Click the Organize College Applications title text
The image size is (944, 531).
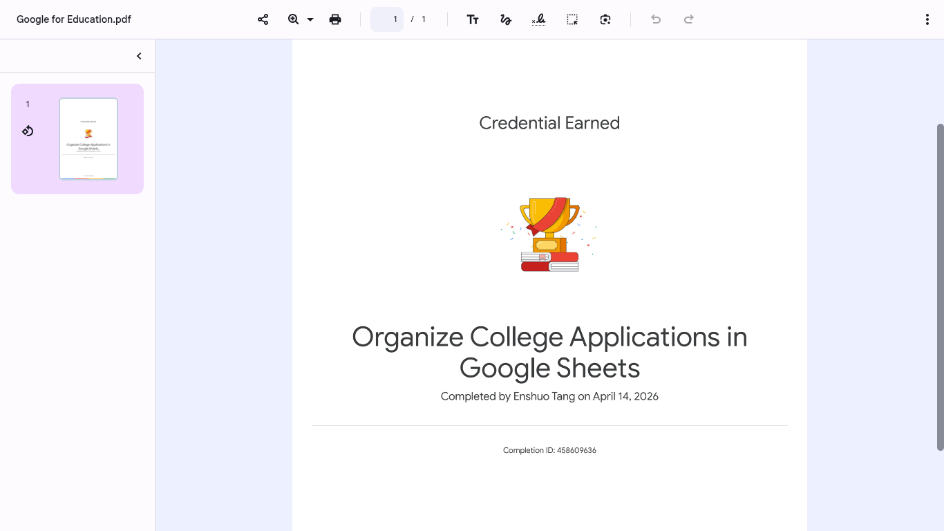coord(549,352)
